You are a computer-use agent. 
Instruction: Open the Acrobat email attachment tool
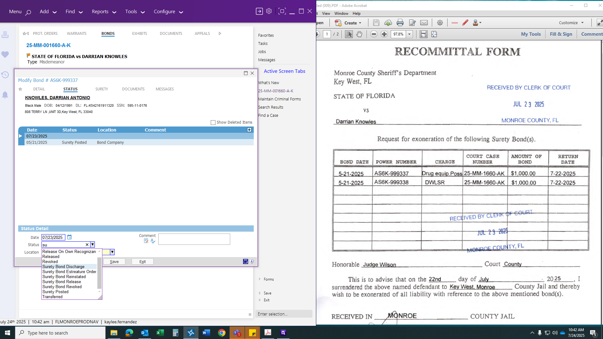424,23
